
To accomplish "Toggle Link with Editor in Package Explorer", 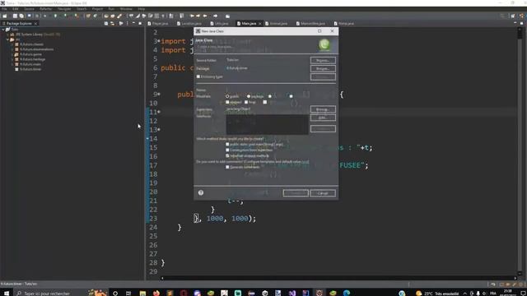I will click(x=112, y=24).
